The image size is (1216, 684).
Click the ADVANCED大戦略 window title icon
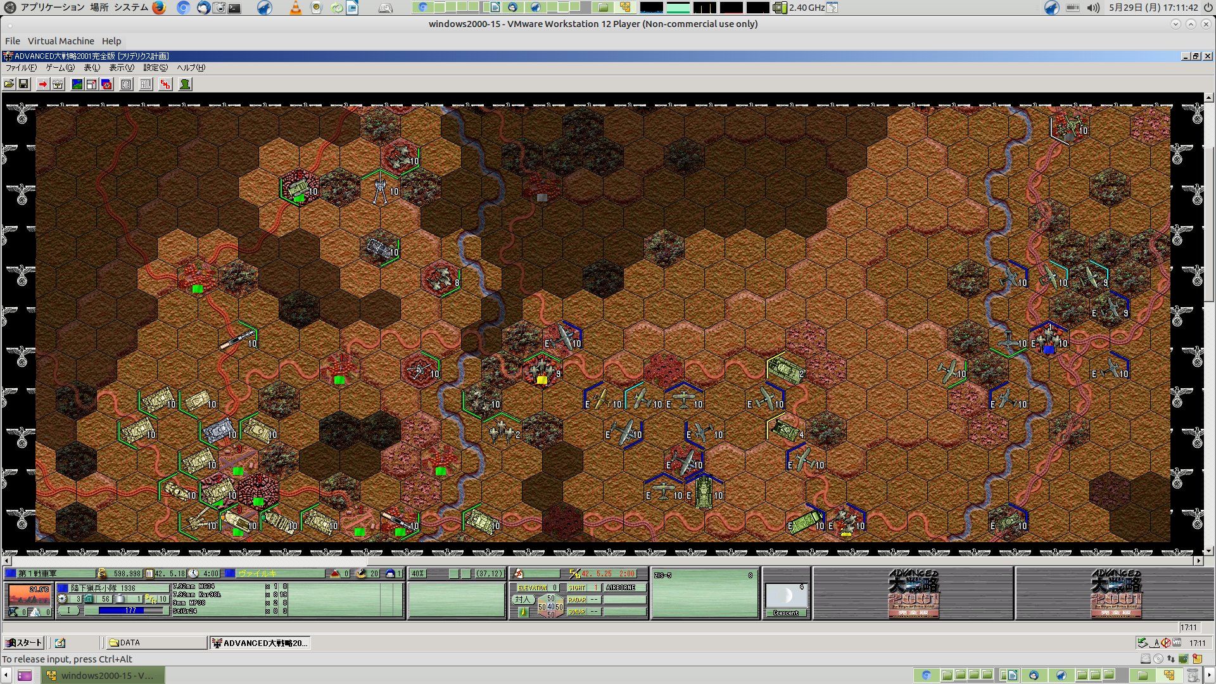[8, 56]
